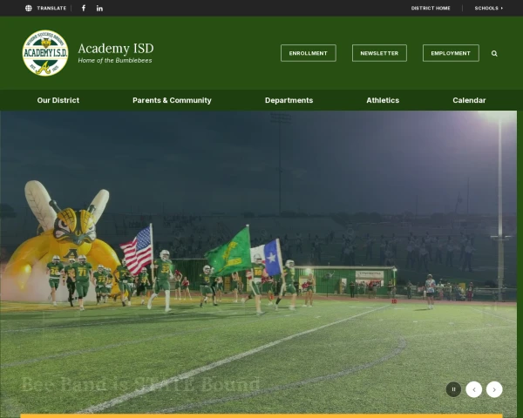Image resolution: width=523 pixels, height=418 pixels.
Task: Click the Academy ISD site title
Action: click(116, 49)
